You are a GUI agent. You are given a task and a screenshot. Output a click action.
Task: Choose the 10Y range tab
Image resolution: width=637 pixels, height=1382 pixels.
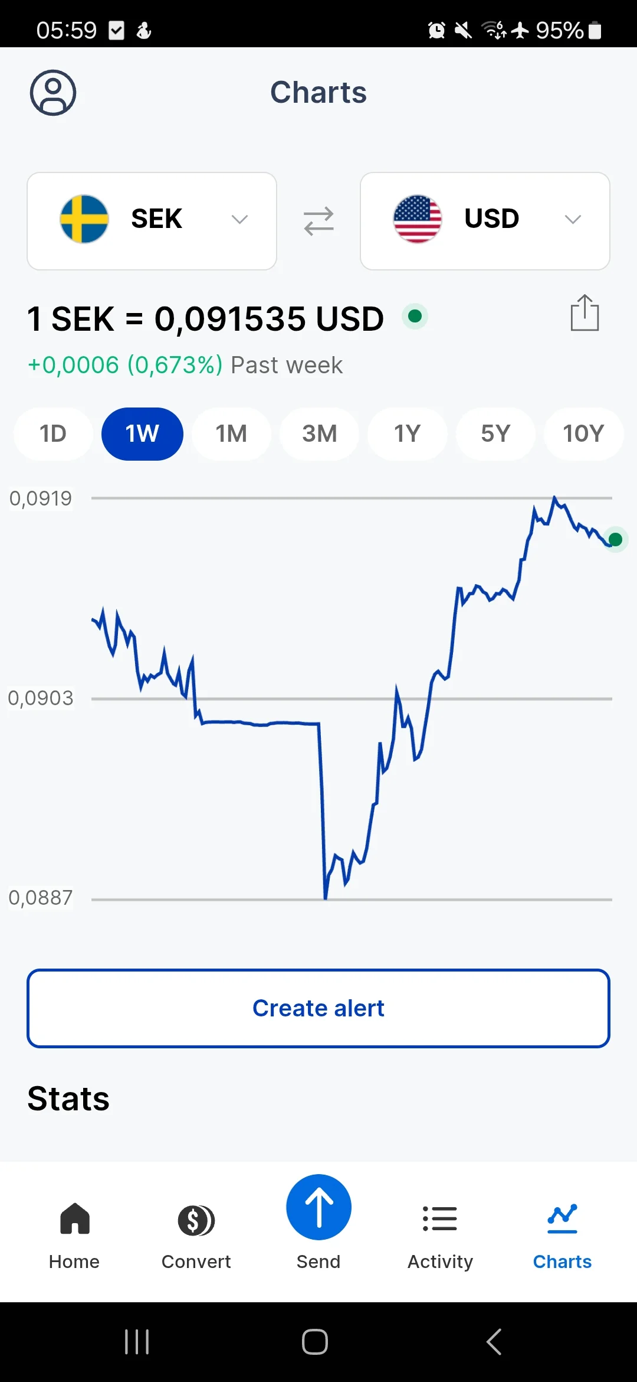click(583, 434)
